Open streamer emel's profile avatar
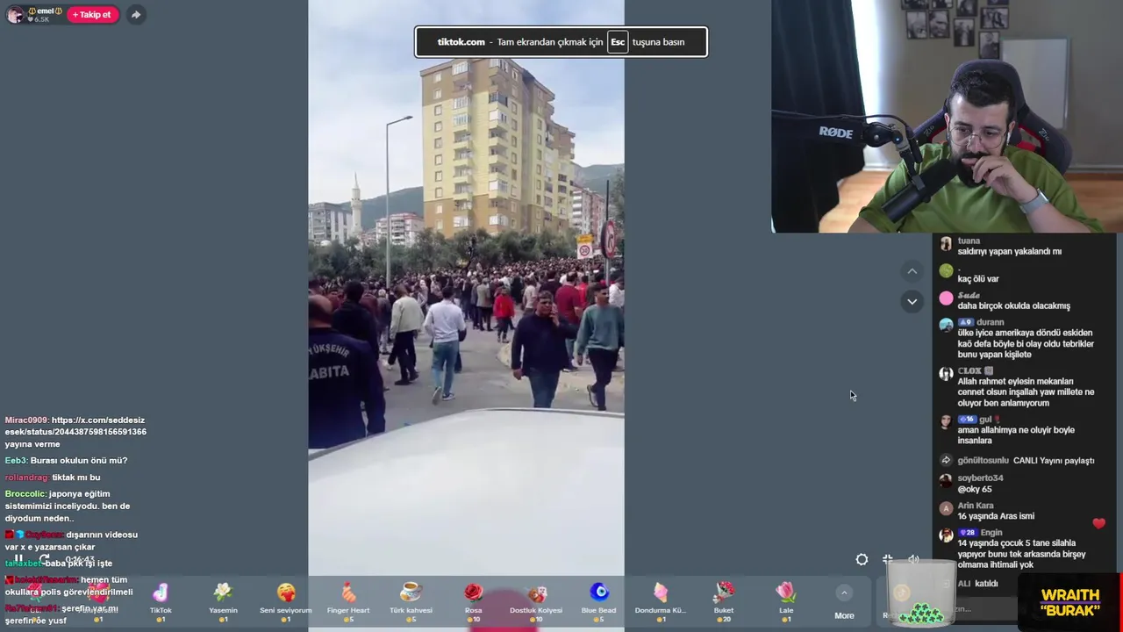 tap(15, 15)
